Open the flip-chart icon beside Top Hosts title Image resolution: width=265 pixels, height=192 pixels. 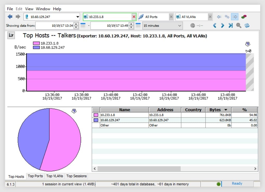pos(11,35)
